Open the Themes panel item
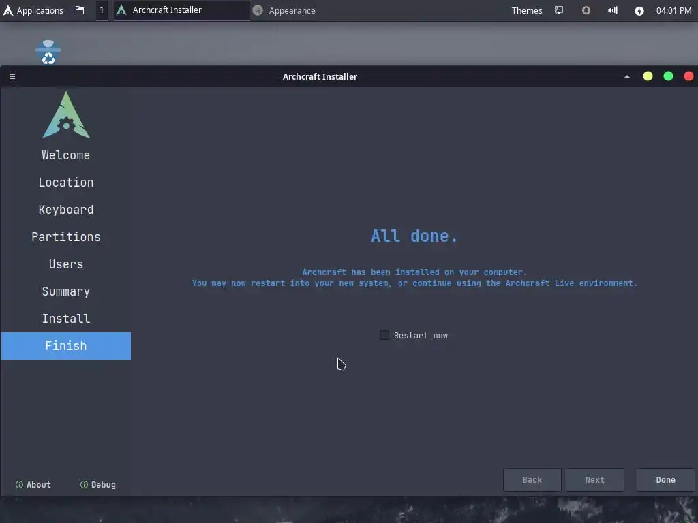 pyautogui.click(x=527, y=10)
